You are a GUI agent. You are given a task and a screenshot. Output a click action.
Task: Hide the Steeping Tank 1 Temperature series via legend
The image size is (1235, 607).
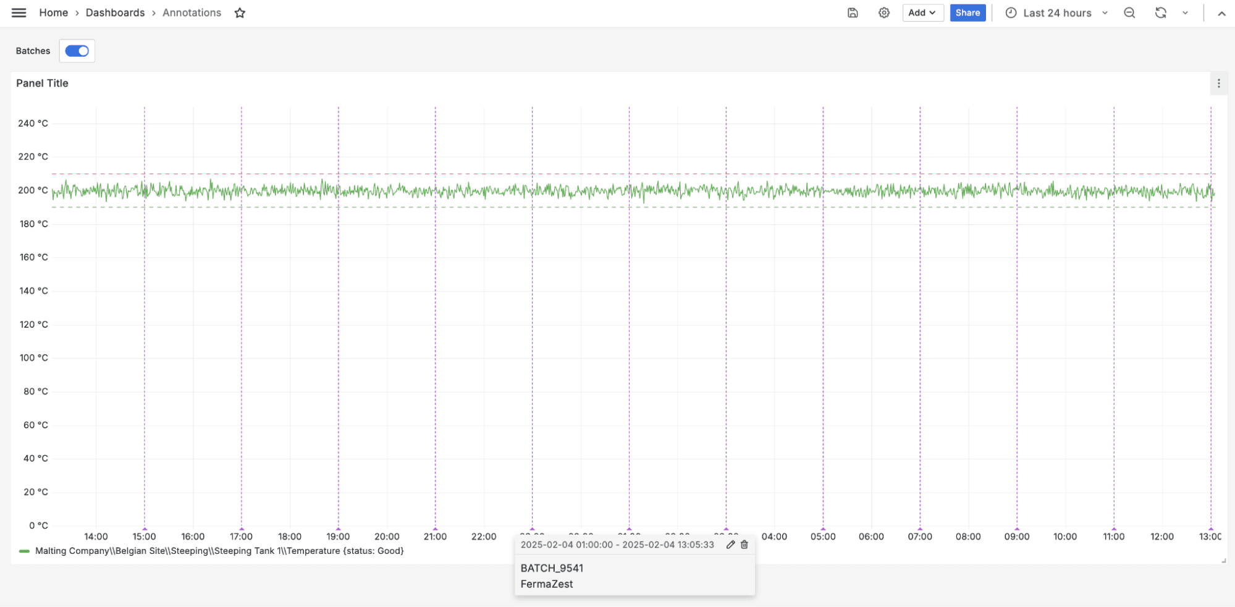[219, 550]
